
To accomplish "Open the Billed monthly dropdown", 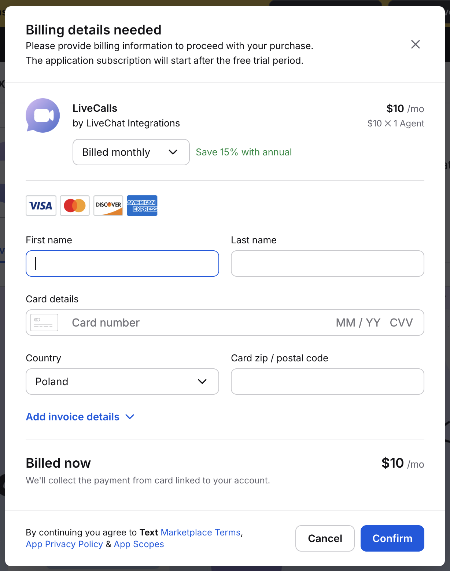I will pos(131,152).
